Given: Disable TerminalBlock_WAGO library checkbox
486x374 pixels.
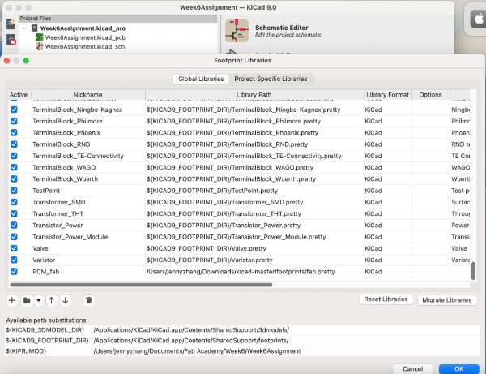Looking at the screenshot, I should [x=14, y=167].
